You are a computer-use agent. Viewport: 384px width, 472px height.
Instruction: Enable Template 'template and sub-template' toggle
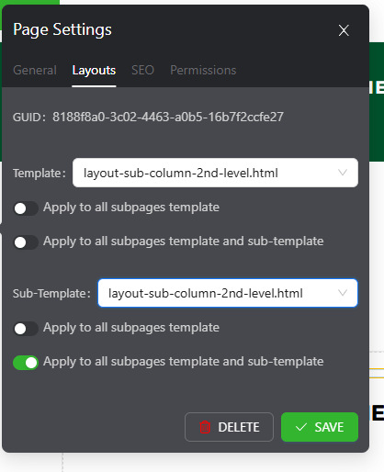click(26, 242)
